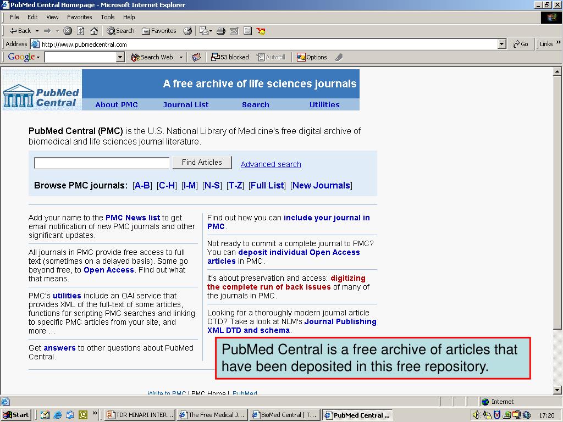563x422 pixels.
Task: Click the Journal List navigation tab
Action: 186,105
